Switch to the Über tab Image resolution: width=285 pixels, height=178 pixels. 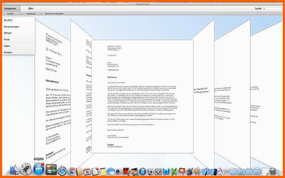[31, 8]
